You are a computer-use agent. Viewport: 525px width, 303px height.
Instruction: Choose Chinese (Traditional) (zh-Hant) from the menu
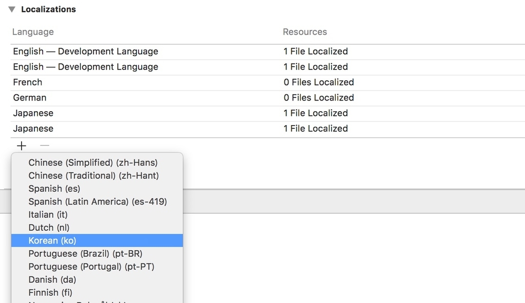[x=97, y=176]
